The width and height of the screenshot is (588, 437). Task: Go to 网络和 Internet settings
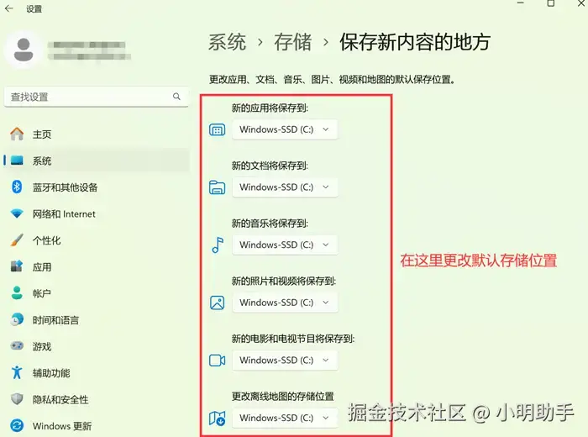pyautogui.click(x=97, y=213)
